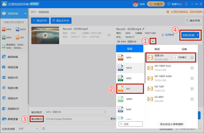The height and width of the screenshot is (133, 204).
Task: Open the hamburger menu in title bar
Action: pos(186,4)
